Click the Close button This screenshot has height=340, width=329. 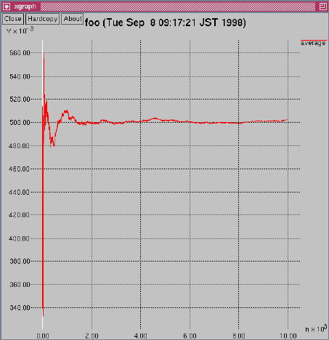(13, 19)
